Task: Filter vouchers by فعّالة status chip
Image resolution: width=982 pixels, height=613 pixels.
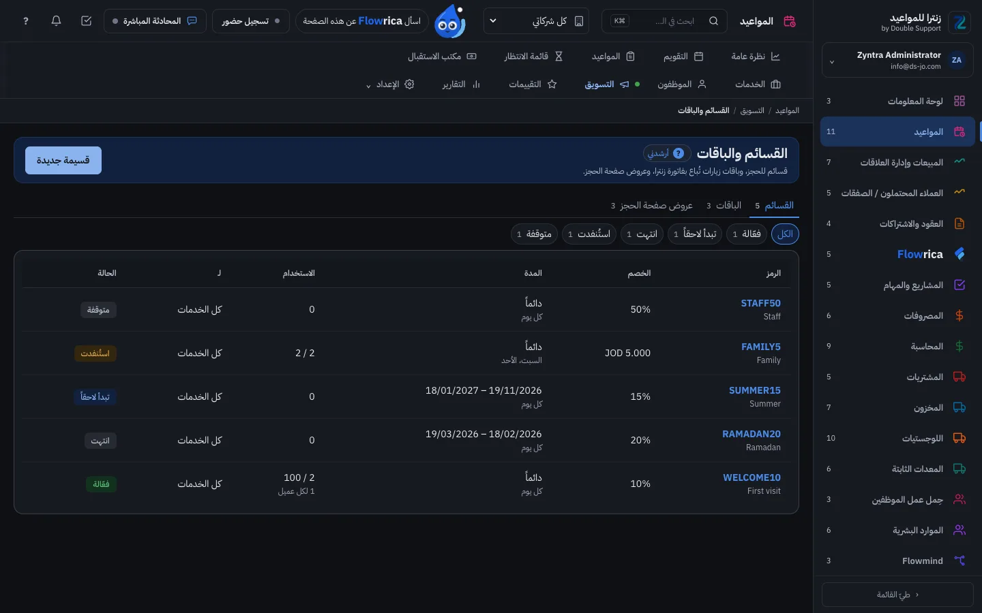Action: point(746,234)
